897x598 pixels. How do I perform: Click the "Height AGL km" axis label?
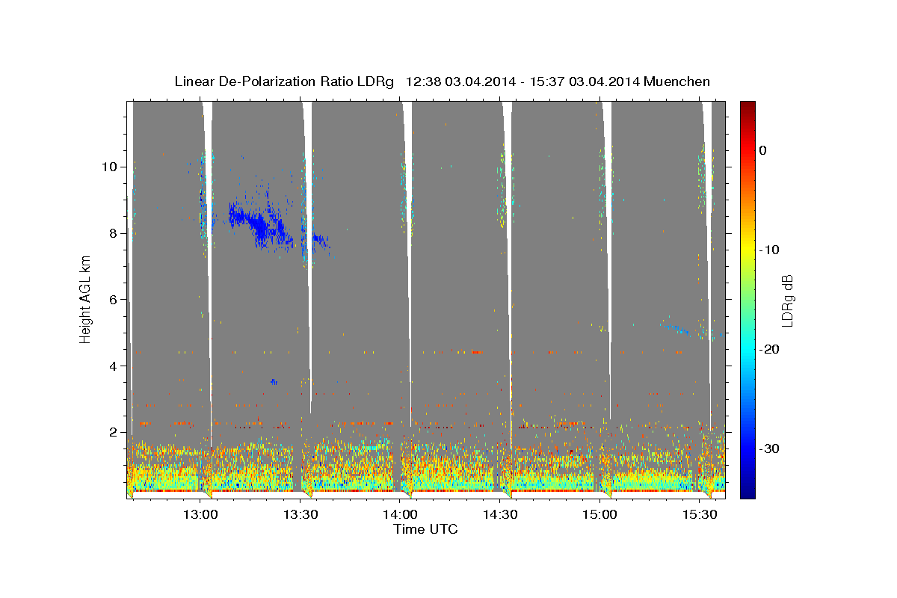(x=85, y=299)
